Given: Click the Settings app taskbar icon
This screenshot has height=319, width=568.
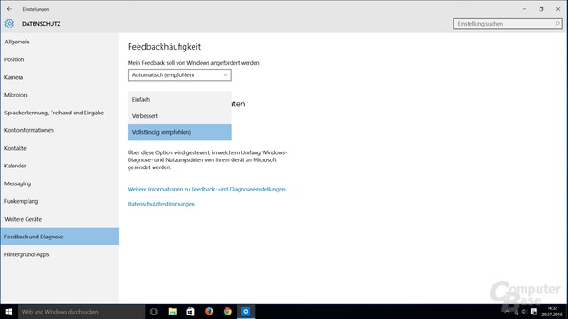Looking at the screenshot, I should coord(246,311).
